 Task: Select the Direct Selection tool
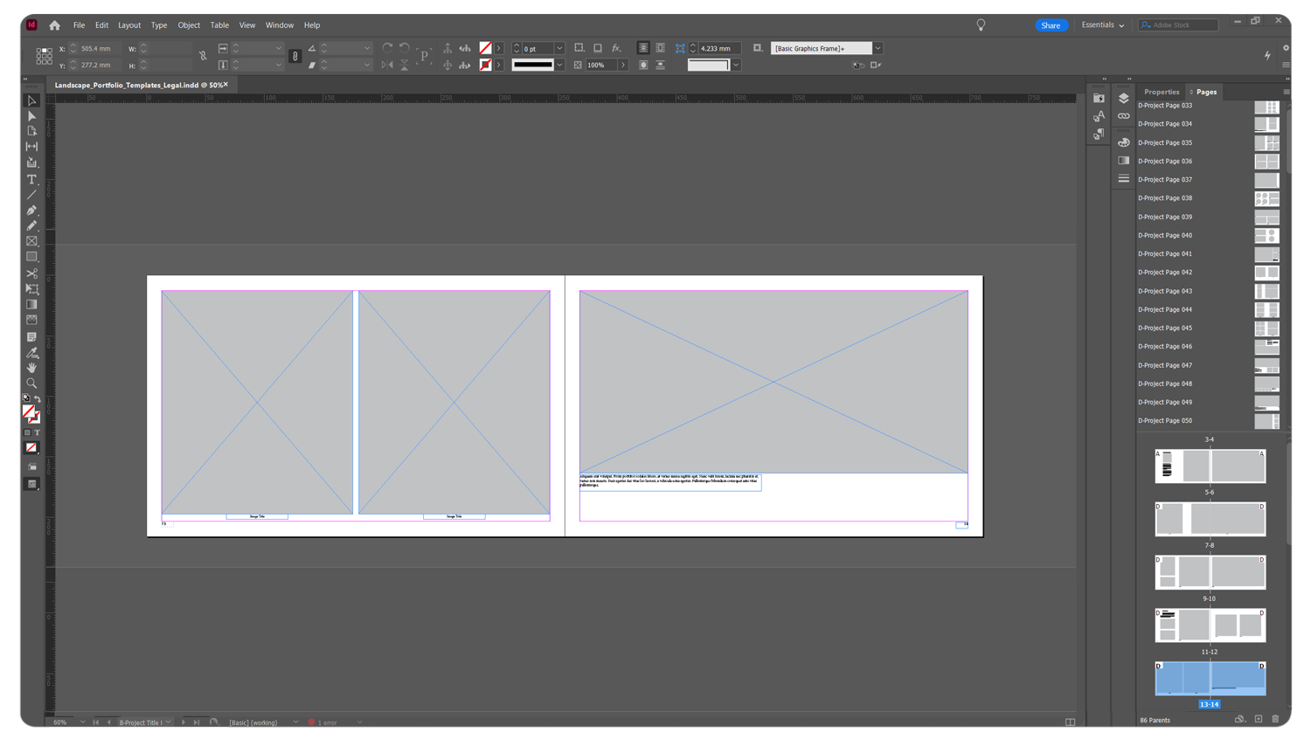point(31,116)
